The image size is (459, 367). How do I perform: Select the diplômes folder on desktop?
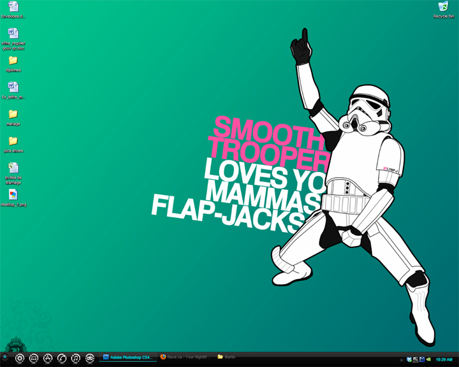point(13,64)
